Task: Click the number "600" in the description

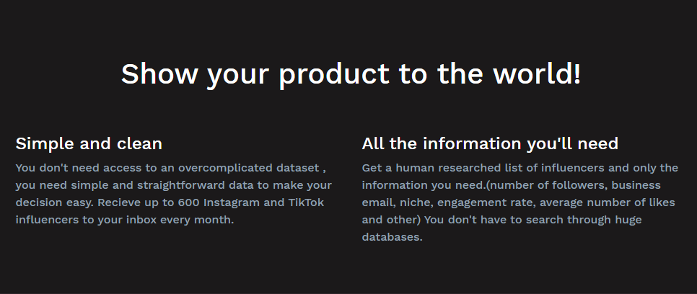Action: [x=189, y=202]
